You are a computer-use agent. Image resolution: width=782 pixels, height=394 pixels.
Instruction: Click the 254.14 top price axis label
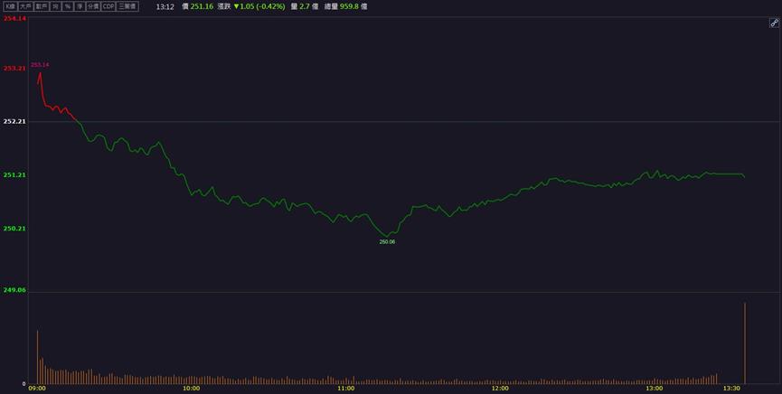point(14,18)
